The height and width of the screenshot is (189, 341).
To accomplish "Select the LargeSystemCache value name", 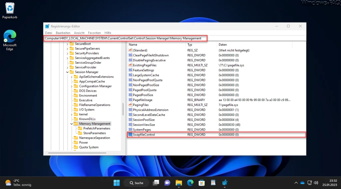I will click(146, 75).
